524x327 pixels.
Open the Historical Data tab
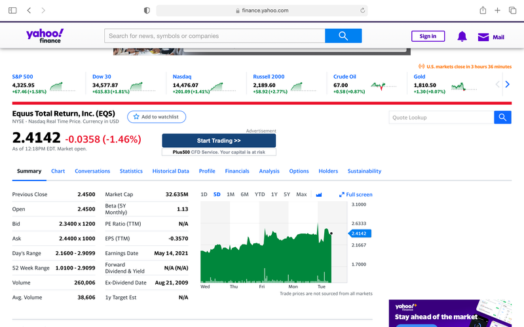pyautogui.click(x=170, y=171)
